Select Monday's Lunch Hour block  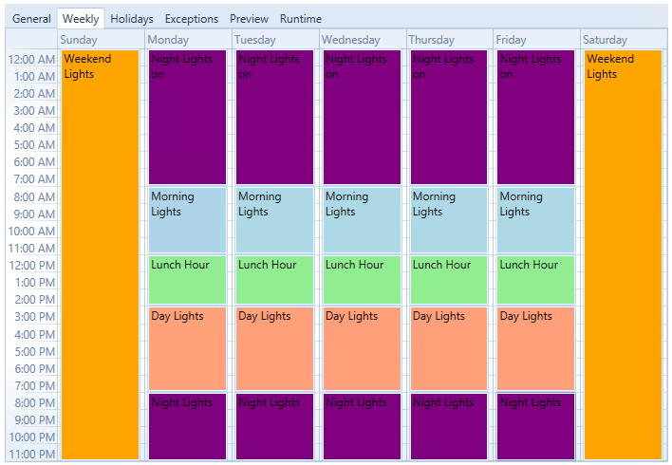[187, 280]
